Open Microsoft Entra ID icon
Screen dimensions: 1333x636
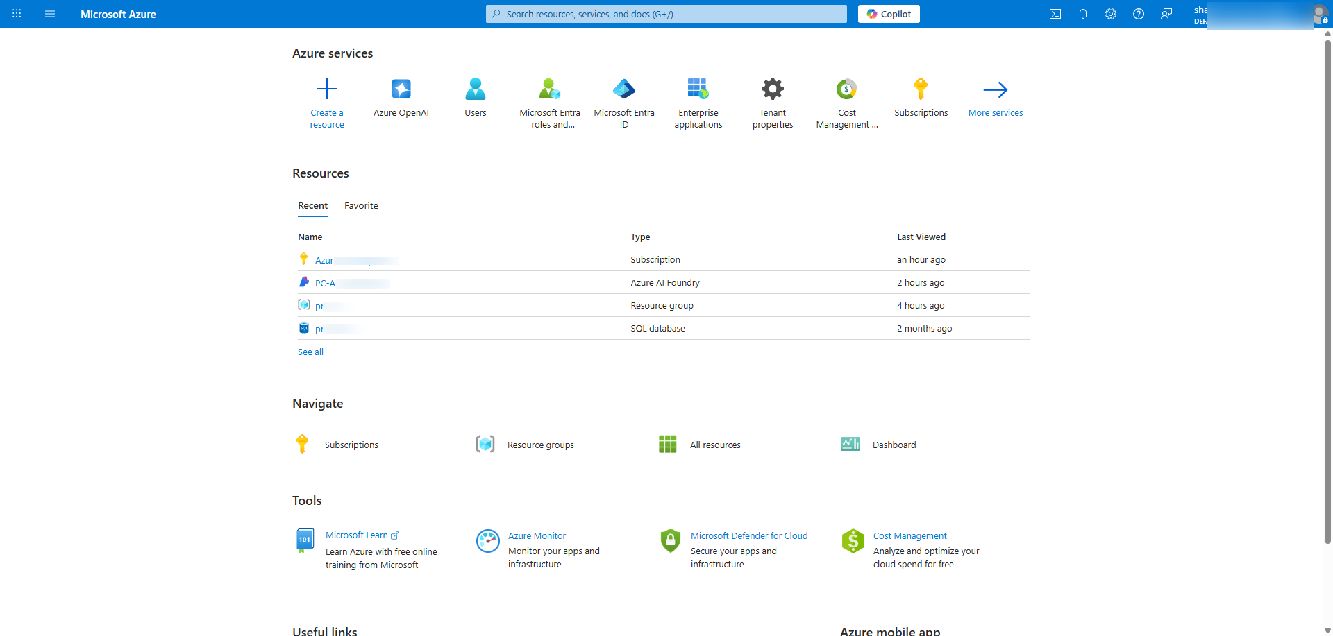(x=623, y=89)
